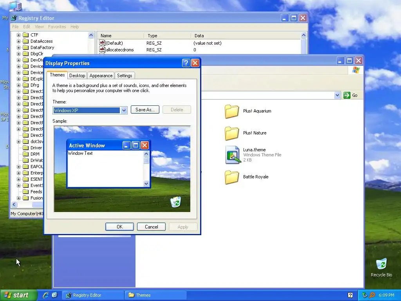Screen dimensions: 401x301
Task: Click the magnifier icon in system tray
Action: (372, 295)
